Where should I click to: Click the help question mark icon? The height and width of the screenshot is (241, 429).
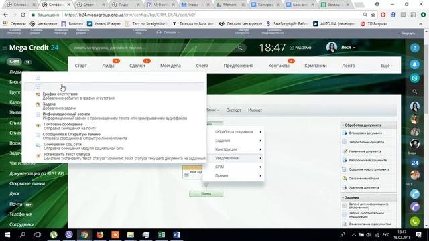pyautogui.click(x=415, y=48)
